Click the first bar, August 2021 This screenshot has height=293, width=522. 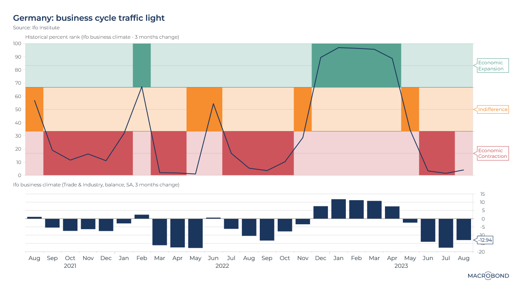34,218
